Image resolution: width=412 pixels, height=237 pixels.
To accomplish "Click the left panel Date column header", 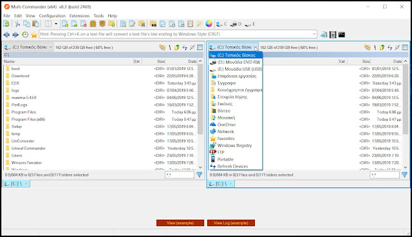I will point(182,62).
